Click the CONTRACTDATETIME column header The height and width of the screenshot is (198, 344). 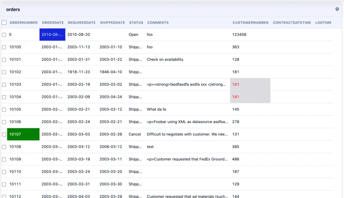point(292,23)
